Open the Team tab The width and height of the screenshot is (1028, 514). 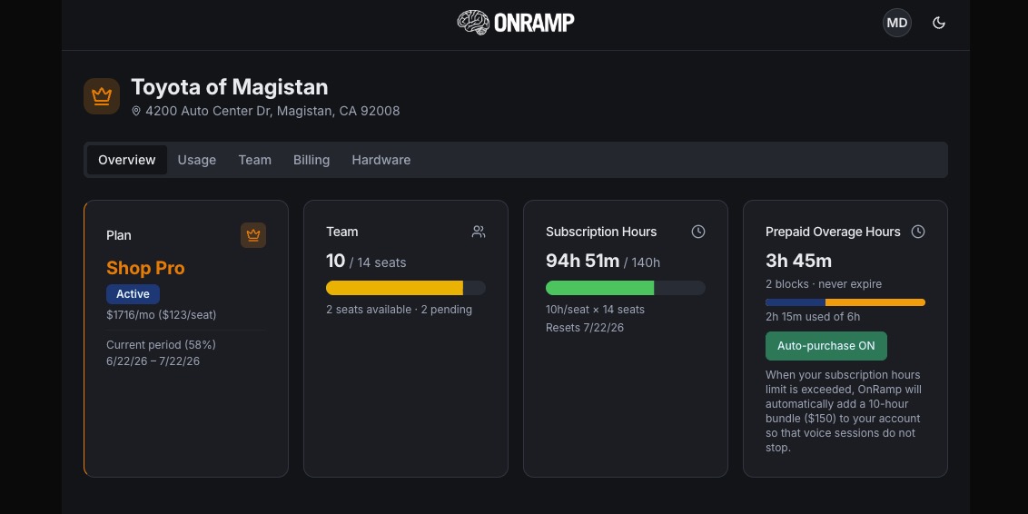(x=255, y=160)
